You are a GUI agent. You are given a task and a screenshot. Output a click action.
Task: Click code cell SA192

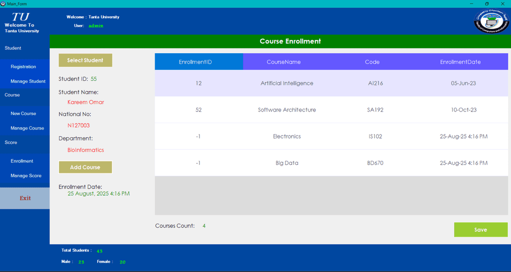(375, 110)
